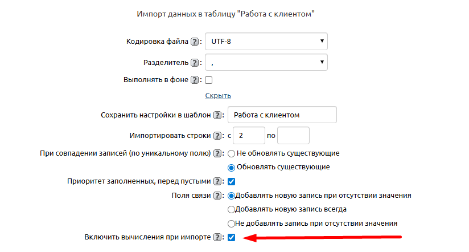469x252 pixels.
Task: Choose Добавлять новую запись всегда option
Action: 231,209
